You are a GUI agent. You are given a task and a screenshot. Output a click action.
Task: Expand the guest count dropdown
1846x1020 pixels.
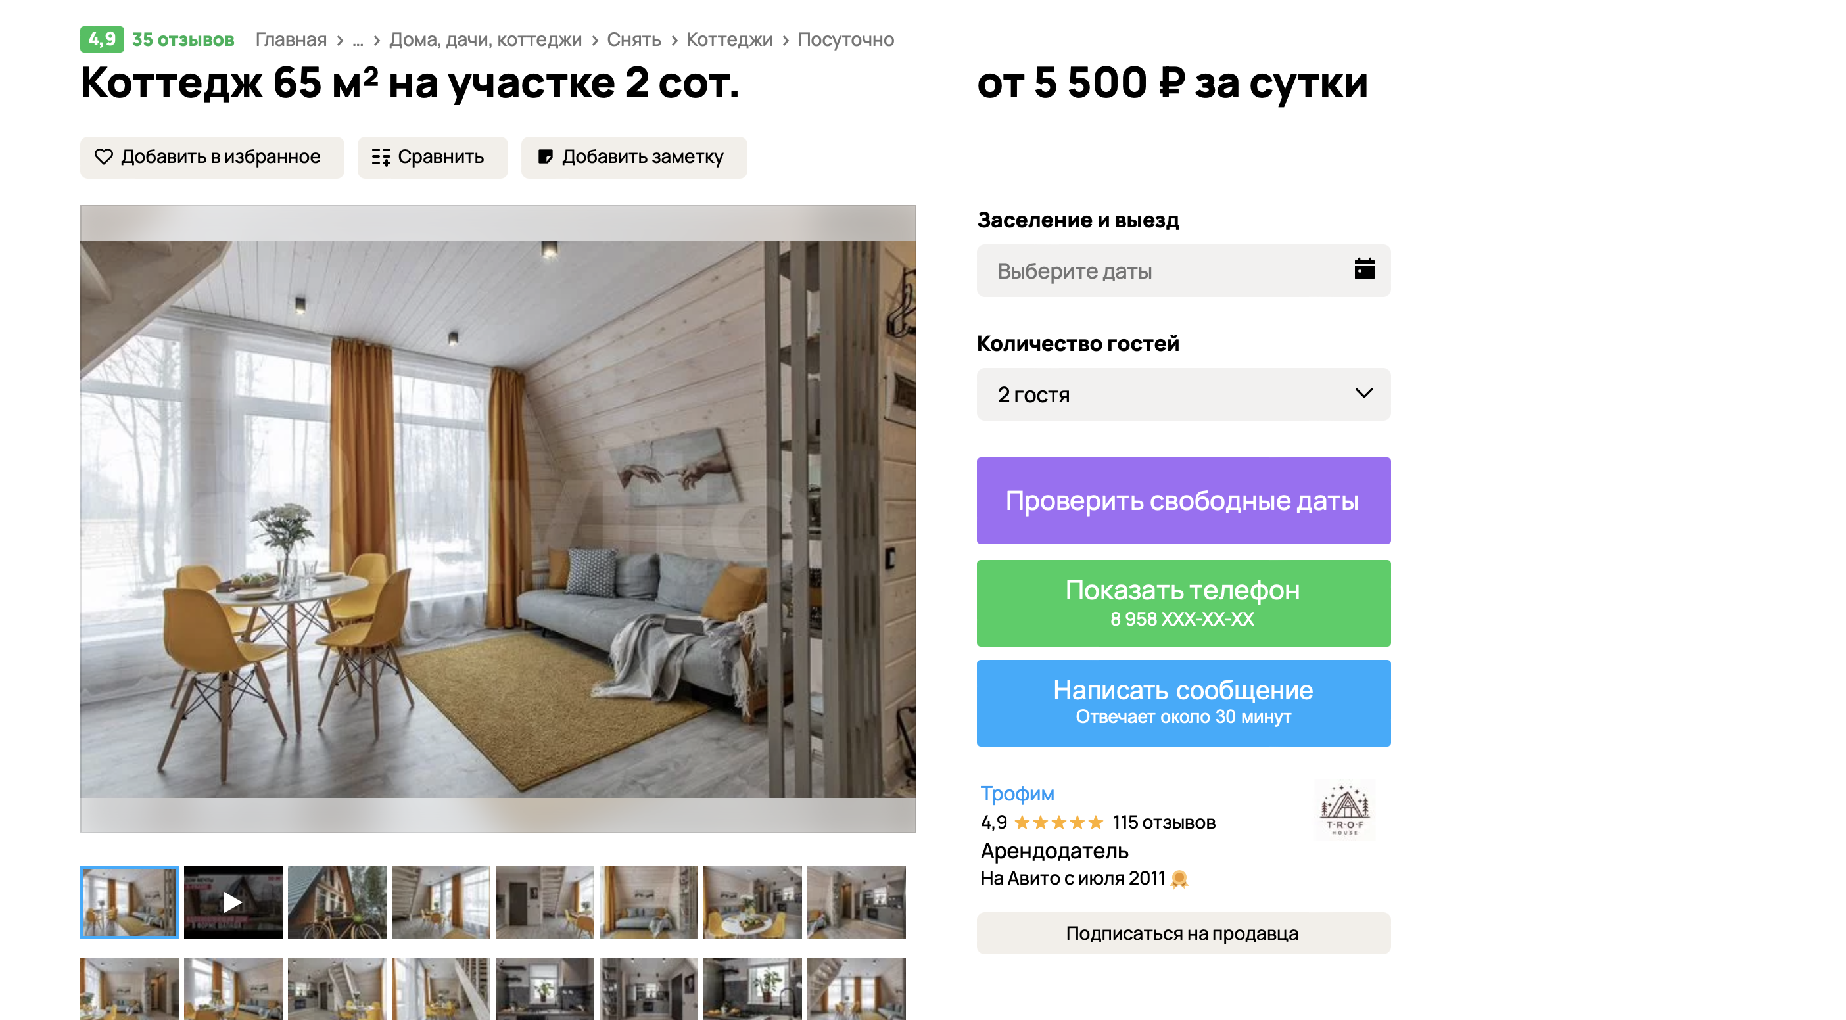(x=1183, y=395)
